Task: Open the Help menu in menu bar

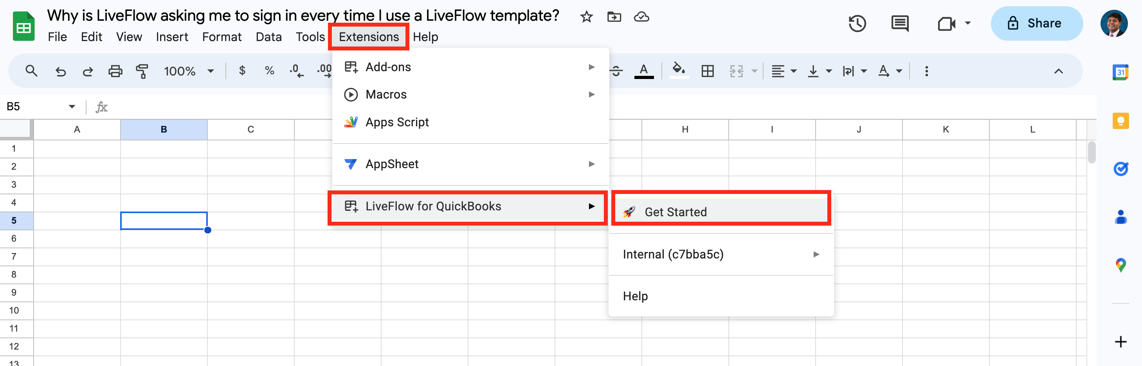Action: [425, 37]
